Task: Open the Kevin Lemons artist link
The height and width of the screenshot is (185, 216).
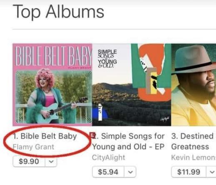Action: click(193, 157)
